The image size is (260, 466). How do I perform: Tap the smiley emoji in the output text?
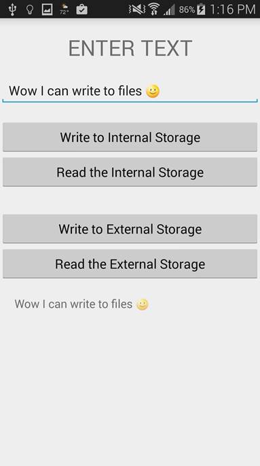[x=143, y=304]
